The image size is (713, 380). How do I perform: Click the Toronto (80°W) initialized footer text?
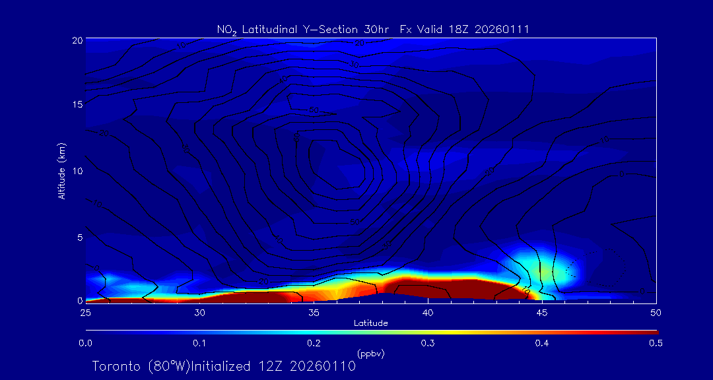[224, 366]
